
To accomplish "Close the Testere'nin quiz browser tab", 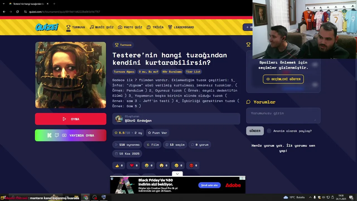I will 47,4.
